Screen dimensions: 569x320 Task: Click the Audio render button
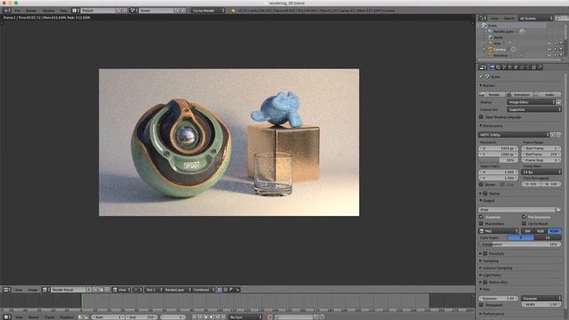548,95
